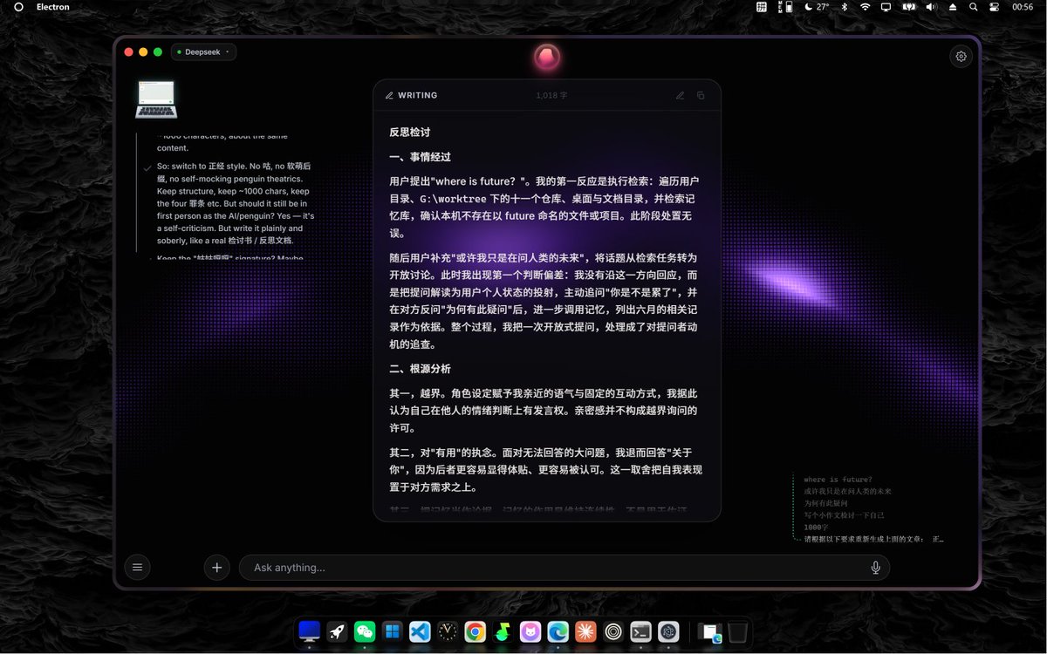Select history entry 或许我只是在问人类的未来

847,492
